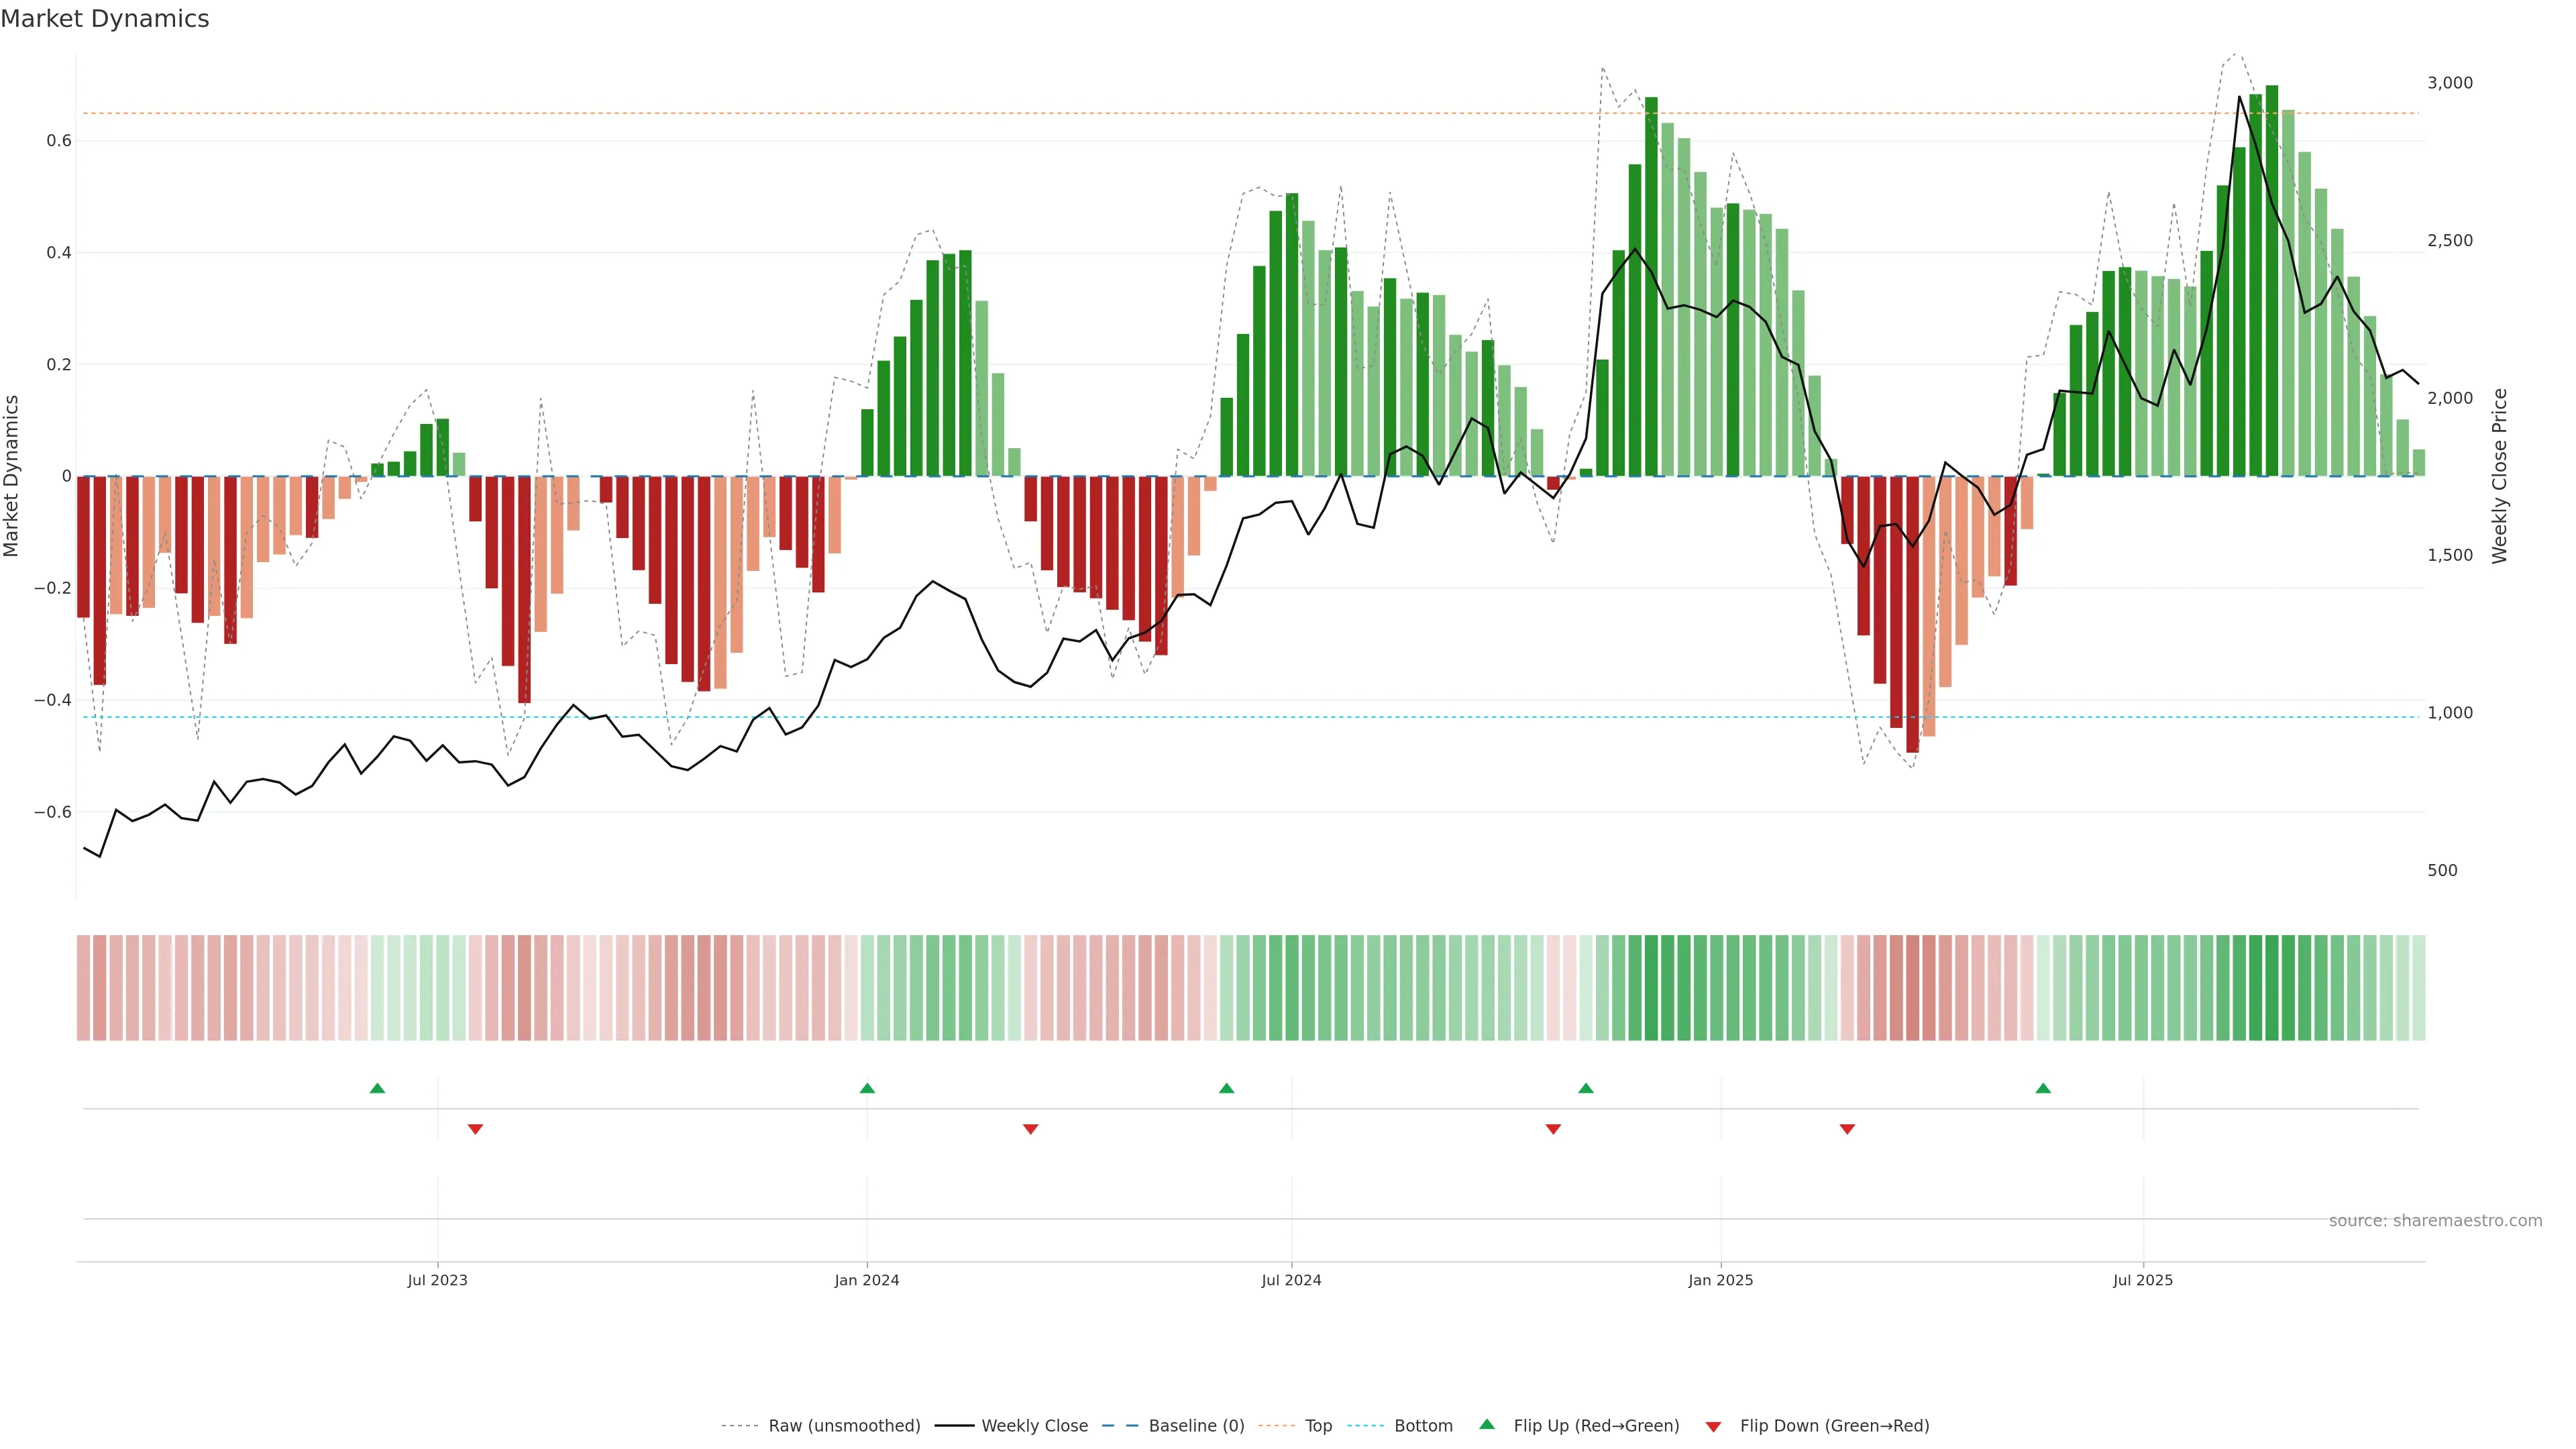This screenshot has height=1449, width=2576.
Task: Click the Jan 2025 x-axis label
Action: [x=1720, y=1280]
